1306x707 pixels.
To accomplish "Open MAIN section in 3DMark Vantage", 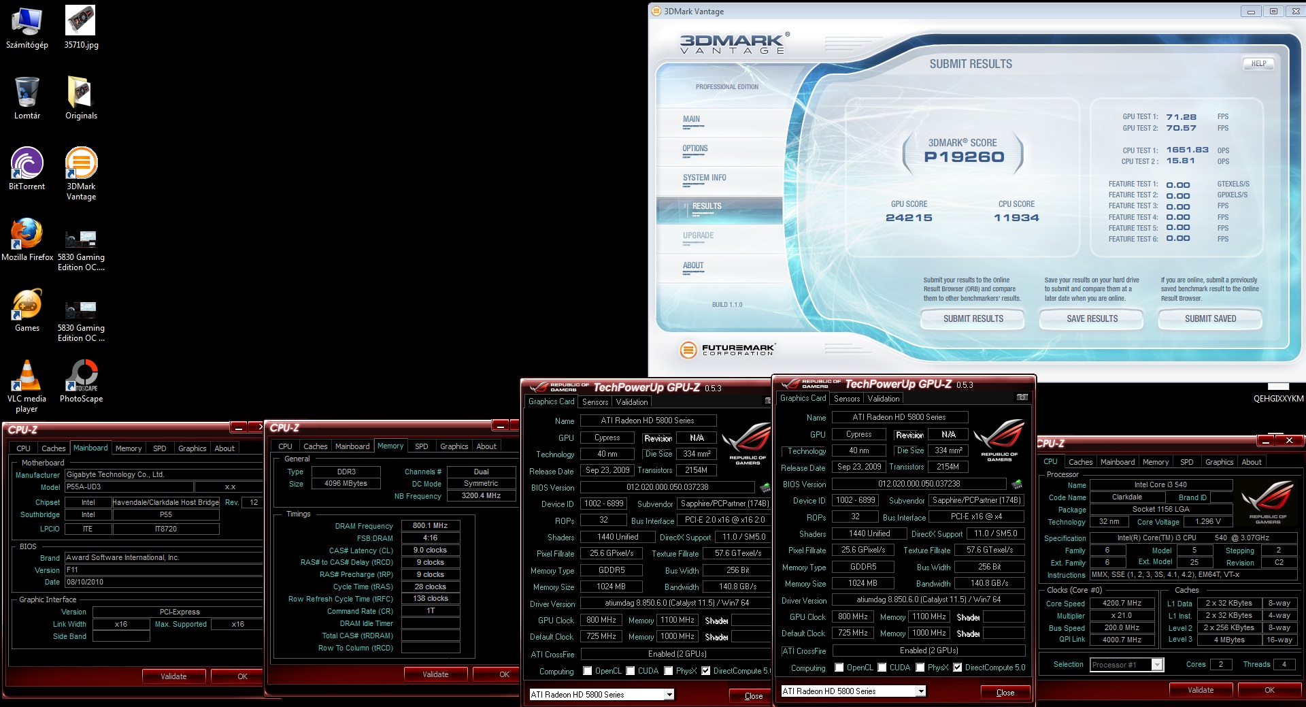I will pos(692,119).
